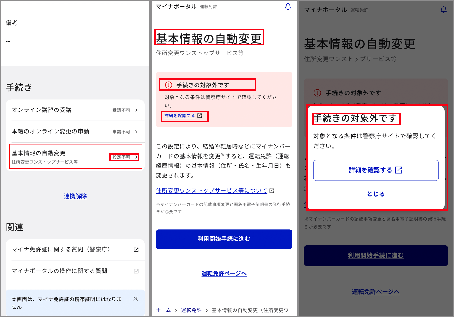454x317 pixels.
Task: Open 基本情報の自動変更 via 設定不可 chevron
Action: coord(136,157)
